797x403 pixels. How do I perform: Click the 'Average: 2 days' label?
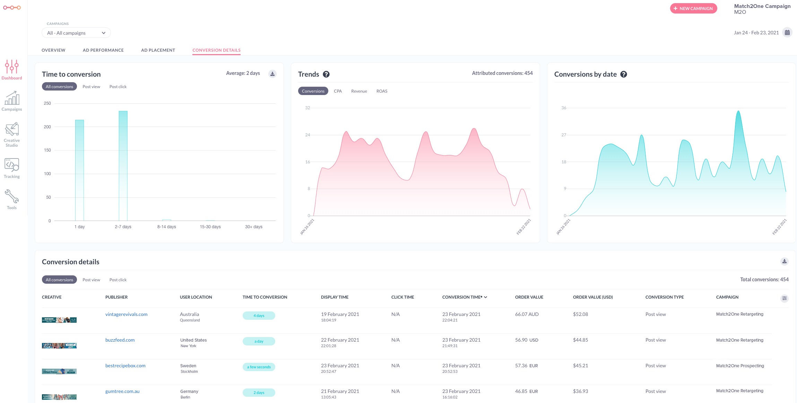pyautogui.click(x=243, y=73)
